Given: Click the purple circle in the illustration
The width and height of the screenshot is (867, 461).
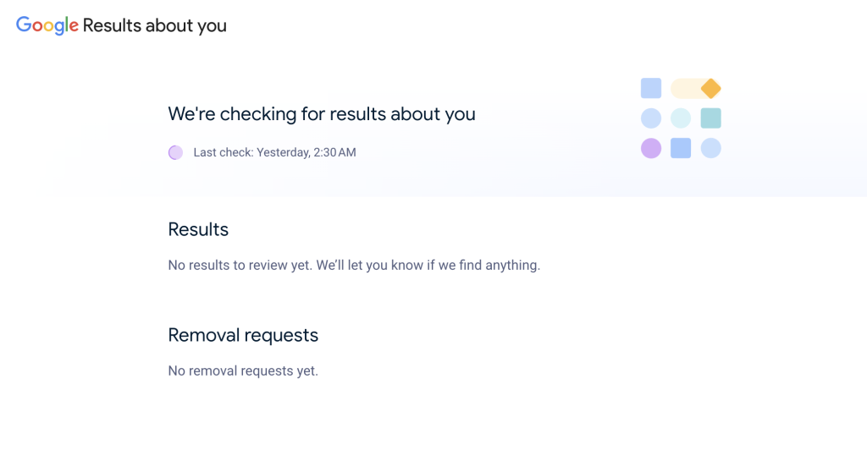Looking at the screenshot, I should coord(651,148).
